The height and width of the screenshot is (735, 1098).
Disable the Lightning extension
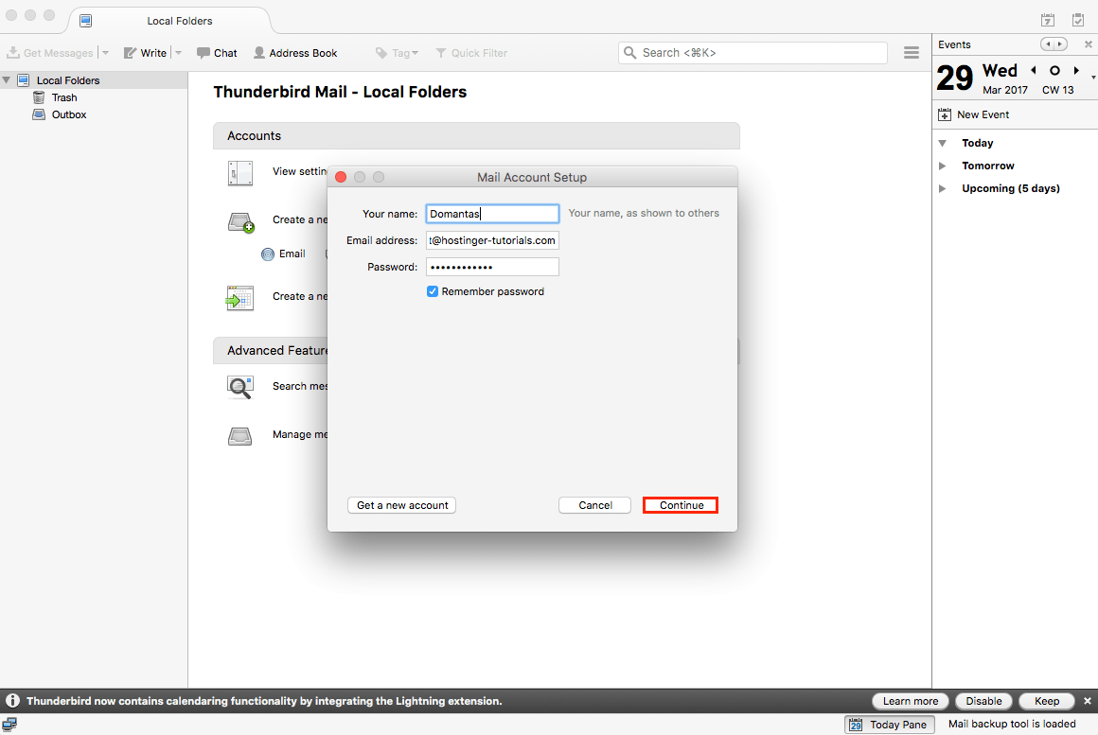[983, 701]
